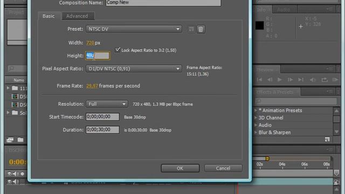This screenshot has height=194, width=345.
Task: Toggle audio mute in Preview panel
Action: point(313,80)
